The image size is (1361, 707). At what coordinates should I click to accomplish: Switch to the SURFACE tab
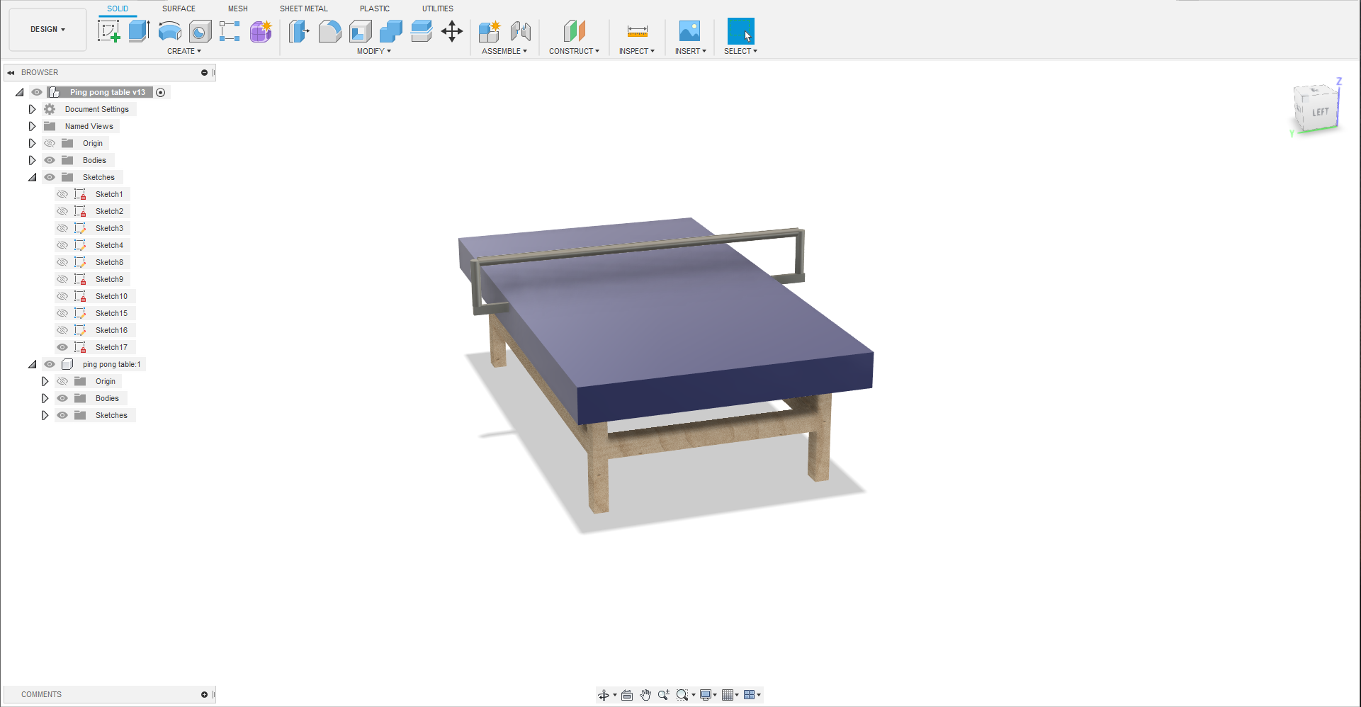pyautogui.click(x=178, y=9)
